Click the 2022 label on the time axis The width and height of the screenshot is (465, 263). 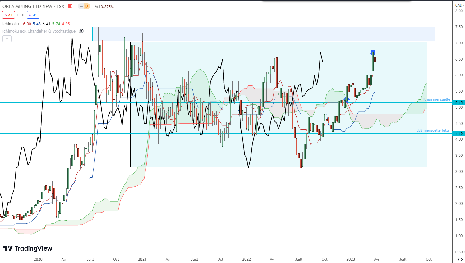pyautogui.click(x=246, y=259)
